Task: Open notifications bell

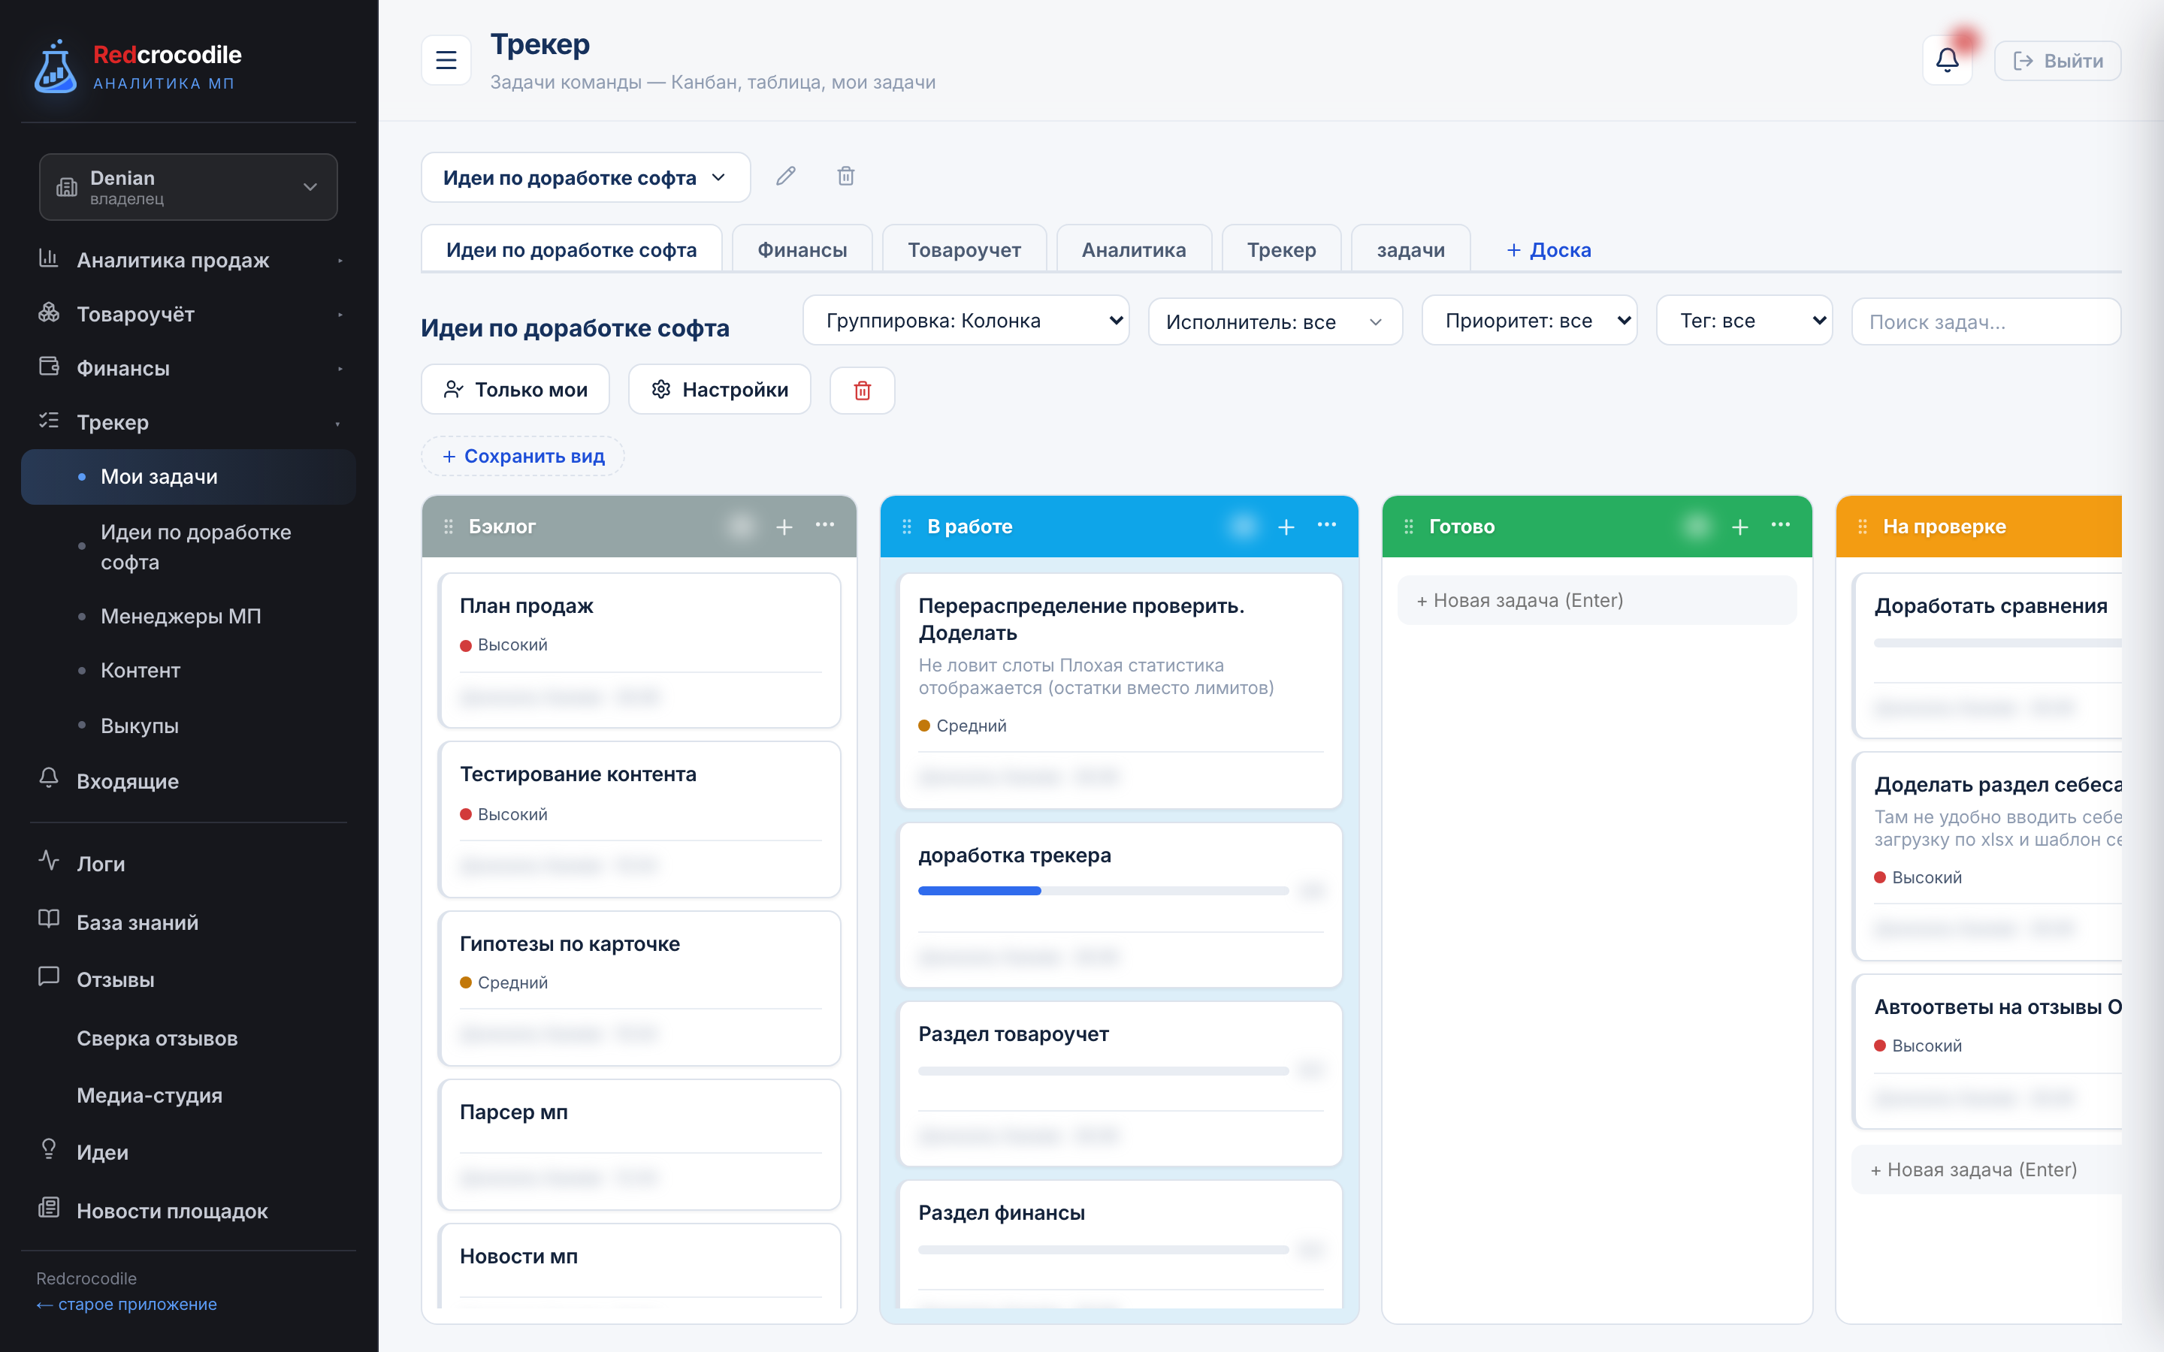Action: [1947, 60]
